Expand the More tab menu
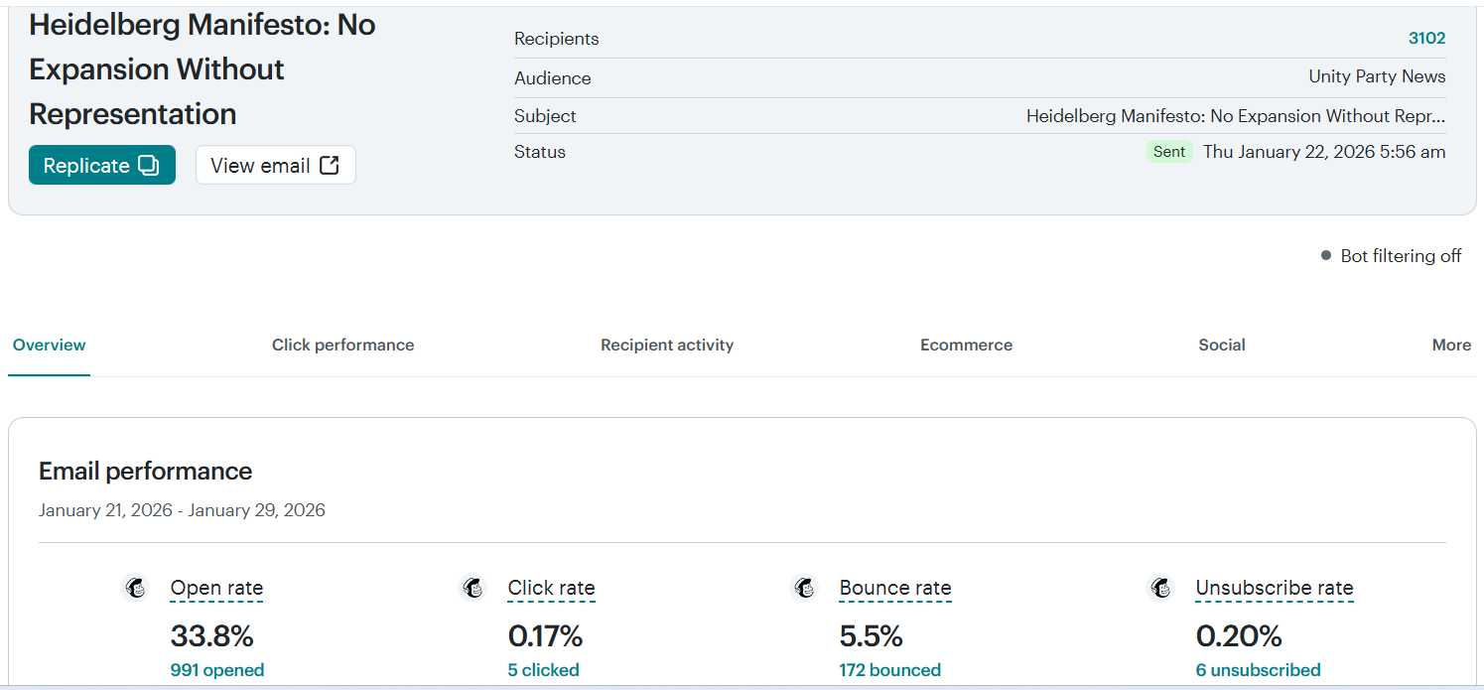This screenshot has height=690, width=1484. 1451,345
